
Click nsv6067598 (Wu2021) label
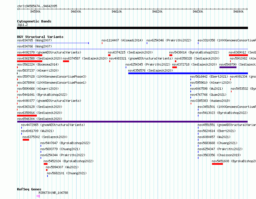[207, 89]
